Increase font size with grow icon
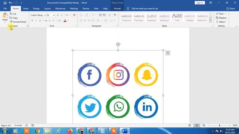This screenshot has height=134, width=239. [x=58, y=15]
